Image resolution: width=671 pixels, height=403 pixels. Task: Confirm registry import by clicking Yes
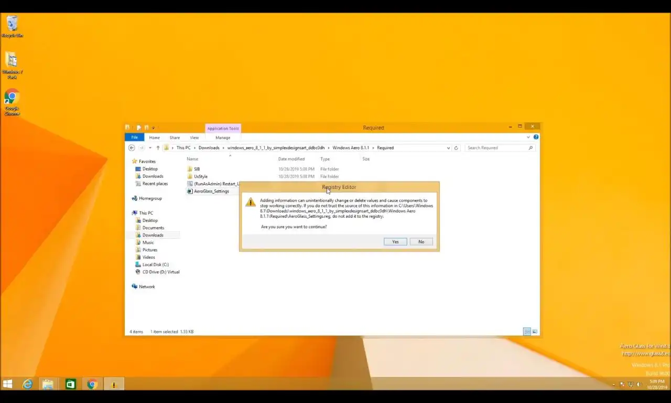pyautogui.click(x=395, y=242)
